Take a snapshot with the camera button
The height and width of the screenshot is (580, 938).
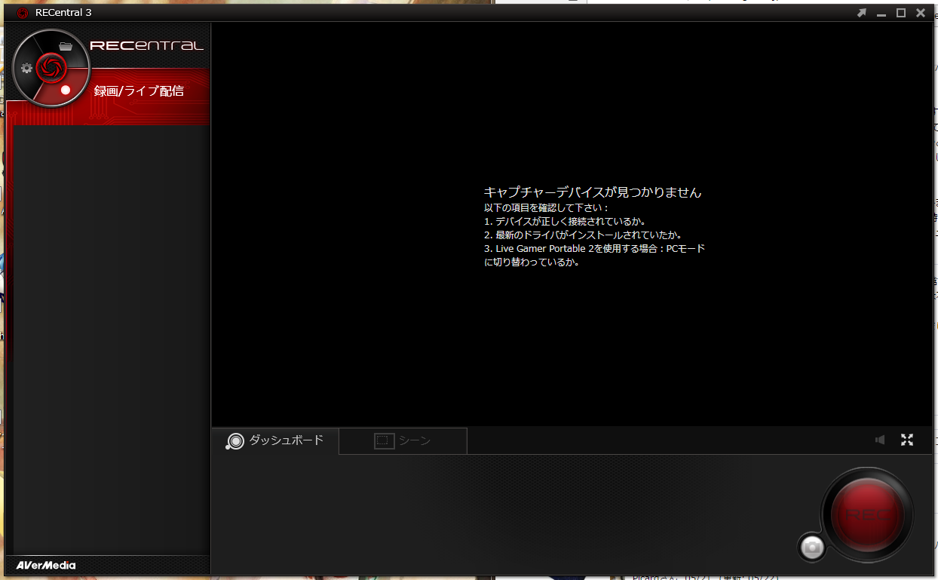[812, 548]
